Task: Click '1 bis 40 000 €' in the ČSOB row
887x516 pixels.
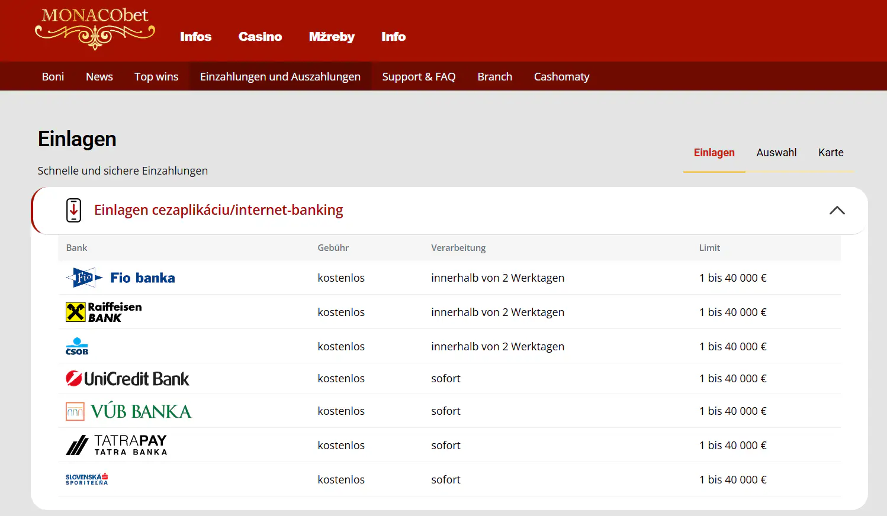Action: (732, 346)
